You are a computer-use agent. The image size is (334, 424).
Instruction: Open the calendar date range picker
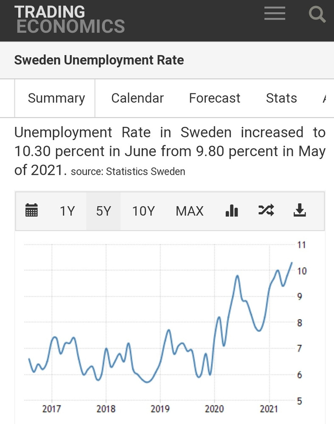[32, 211]
